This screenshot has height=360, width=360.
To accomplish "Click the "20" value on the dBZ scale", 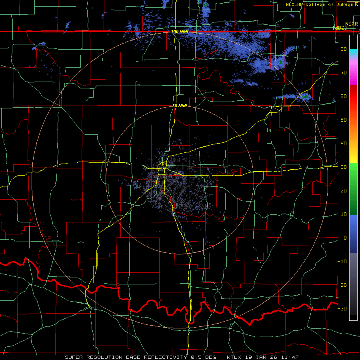I will 344,191.
